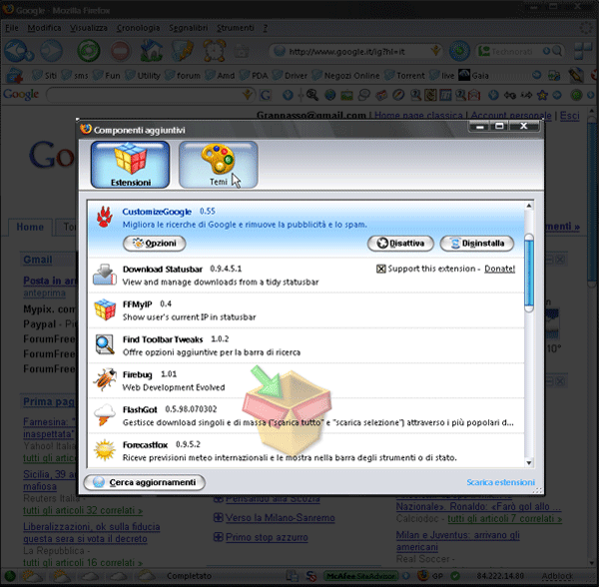Open the Negozi Online bookmark folder
This screenshot has height=587, width=599.
click(x=346, y=75)
